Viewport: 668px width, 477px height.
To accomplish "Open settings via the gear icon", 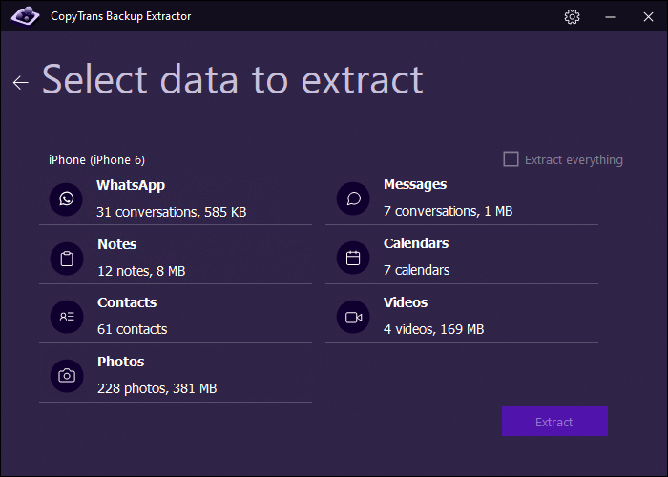I will [573, 16].
